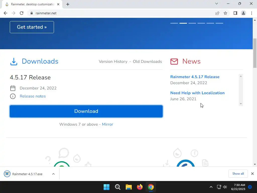This screenshot has height=193, width=257.
Task: Open the Chrome three-dot menu
Action: click(x=251, y=13)
